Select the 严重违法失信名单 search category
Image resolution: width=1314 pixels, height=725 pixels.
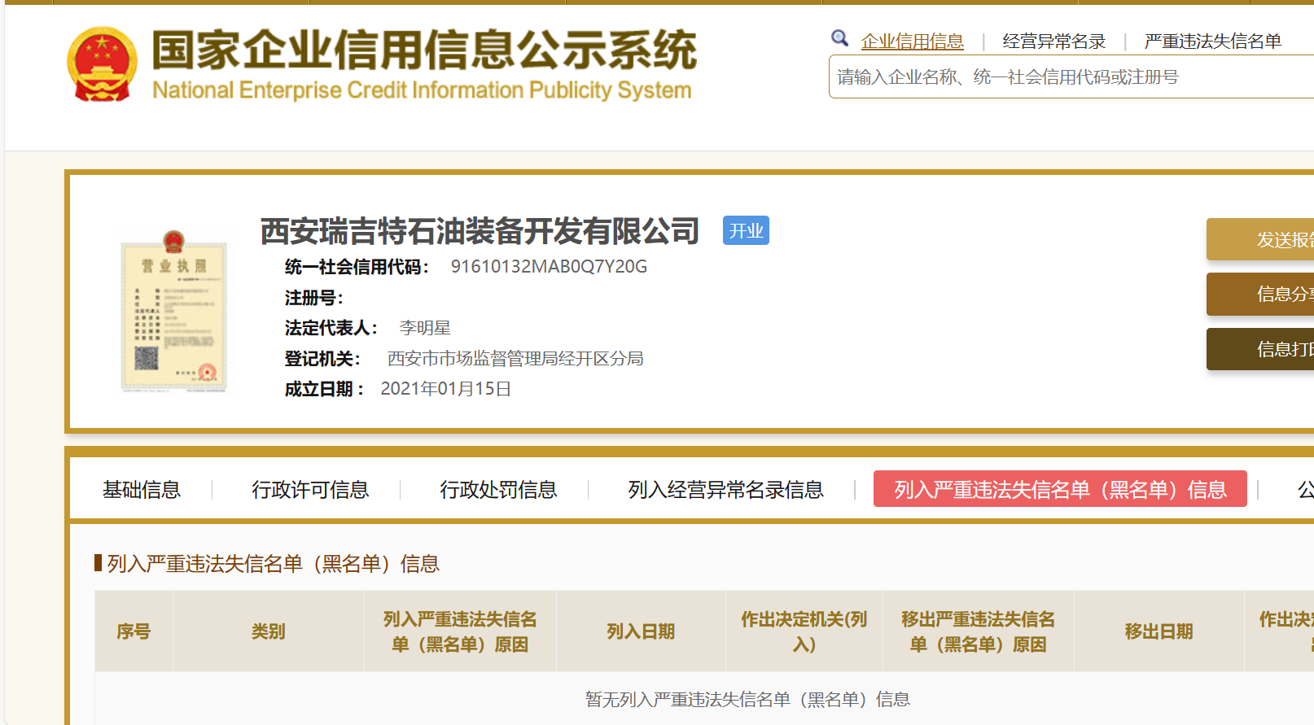(x=1212, y=41)
